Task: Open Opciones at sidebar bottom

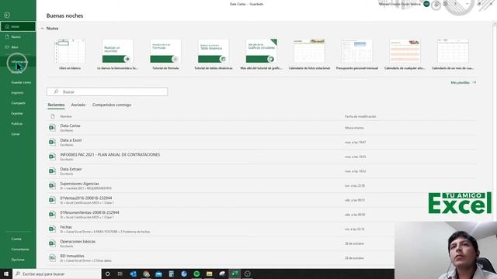Action: [x=18, y=260]
